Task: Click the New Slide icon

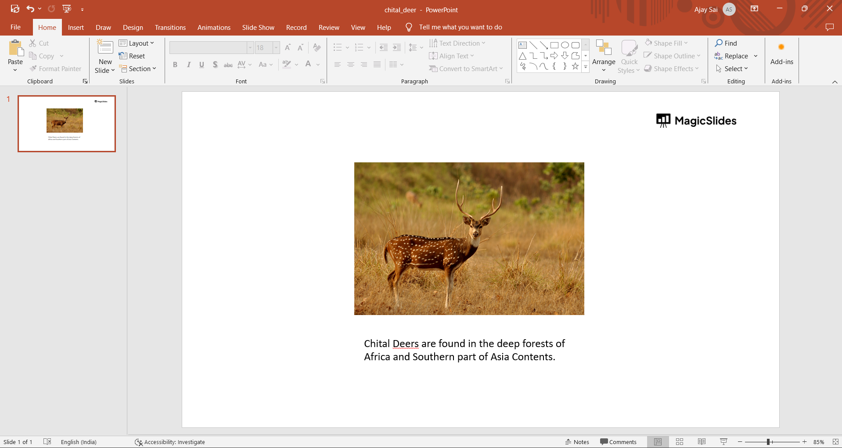Action: point(105,47)
